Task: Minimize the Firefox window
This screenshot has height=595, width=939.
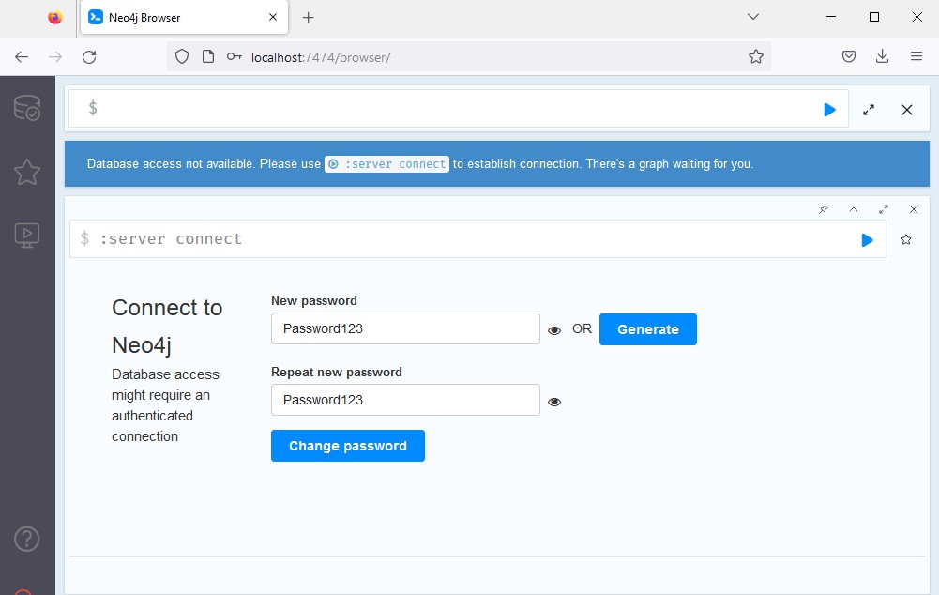Action: click(830, 17)
